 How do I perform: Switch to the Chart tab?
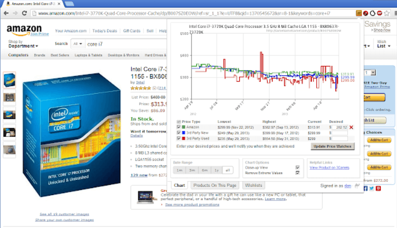pyautogui.click(x=179, y=185)
